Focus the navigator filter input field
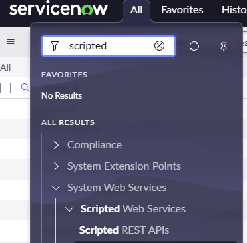 click(x=109, y=46)
